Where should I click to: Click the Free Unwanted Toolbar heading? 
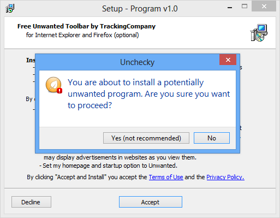[86, 26]
